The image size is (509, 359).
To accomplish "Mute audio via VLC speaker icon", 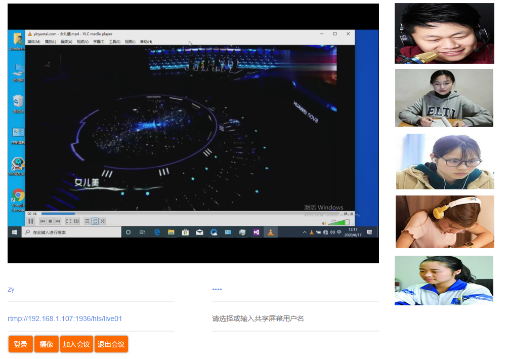I will [x=324, y=223].
